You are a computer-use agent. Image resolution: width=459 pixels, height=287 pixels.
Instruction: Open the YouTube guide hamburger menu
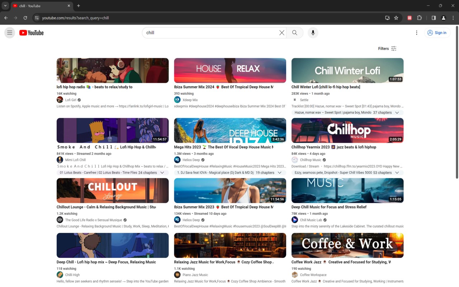10,33
